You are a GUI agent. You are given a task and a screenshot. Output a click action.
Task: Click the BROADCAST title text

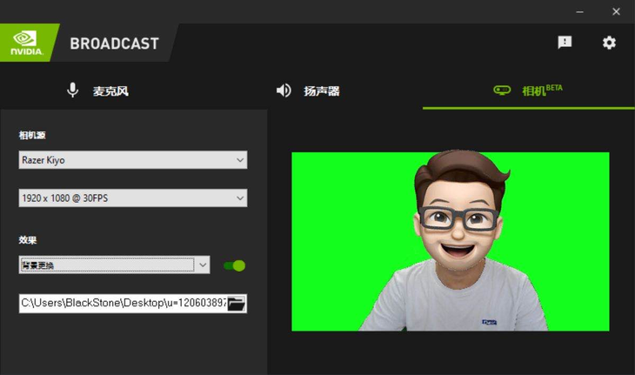coord(114,44)
